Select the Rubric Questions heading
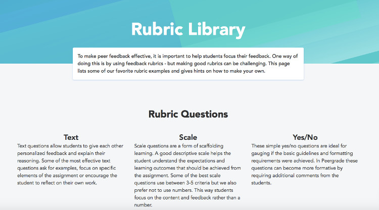The image size is (379, 210). (x=188, y=114)
